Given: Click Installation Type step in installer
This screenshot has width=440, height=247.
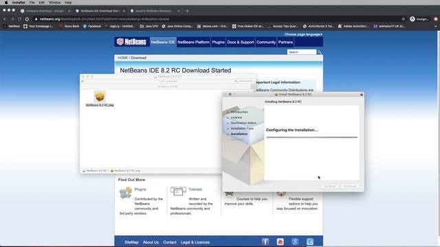Looking at the screenshot, I should click(242, 128).
